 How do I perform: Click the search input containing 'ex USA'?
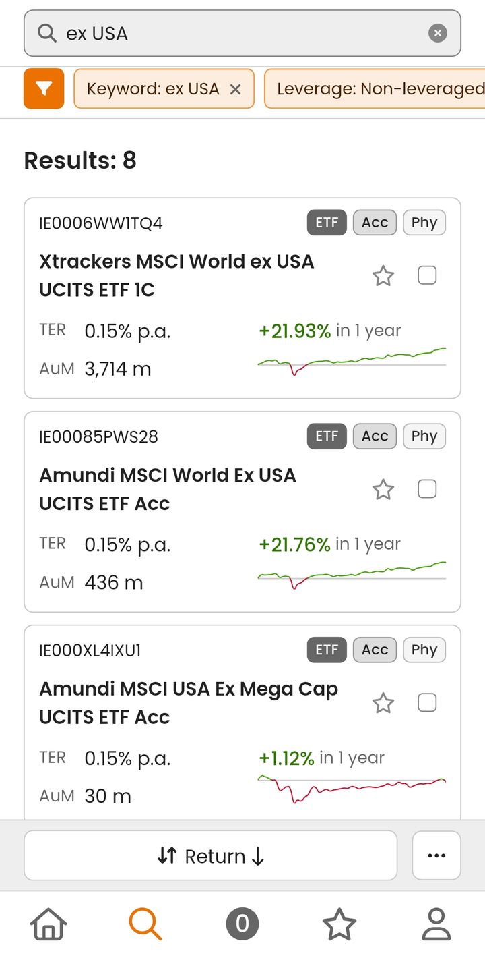click(x=229, y=33)
